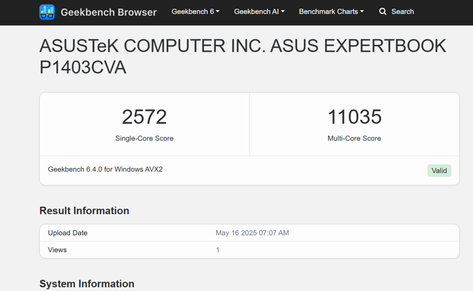Select the Search item in the navigation bar
This screenshot has width=473, height=291.
click(402, 11)
